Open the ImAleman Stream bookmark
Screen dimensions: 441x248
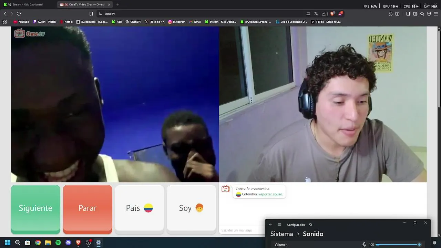[x=256, y=22]
